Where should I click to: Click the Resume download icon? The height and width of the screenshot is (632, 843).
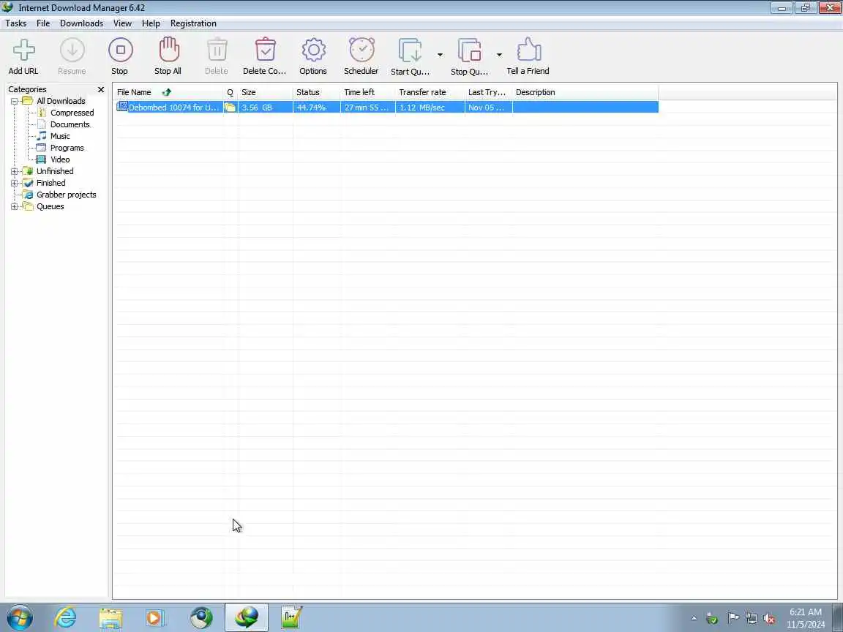coord(72,50)
